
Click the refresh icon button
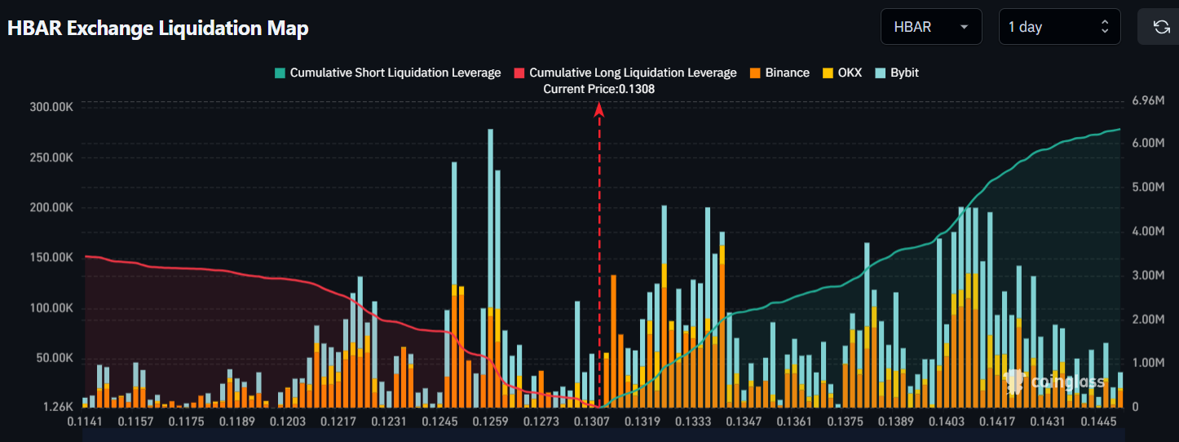coord(1161,27)
